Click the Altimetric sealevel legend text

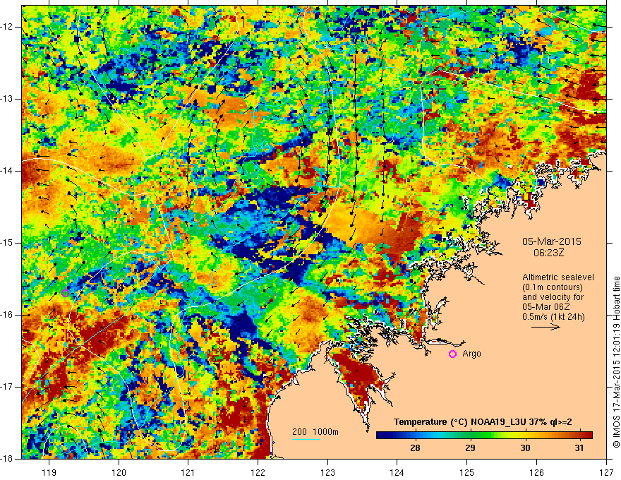[x=558, y=277]
